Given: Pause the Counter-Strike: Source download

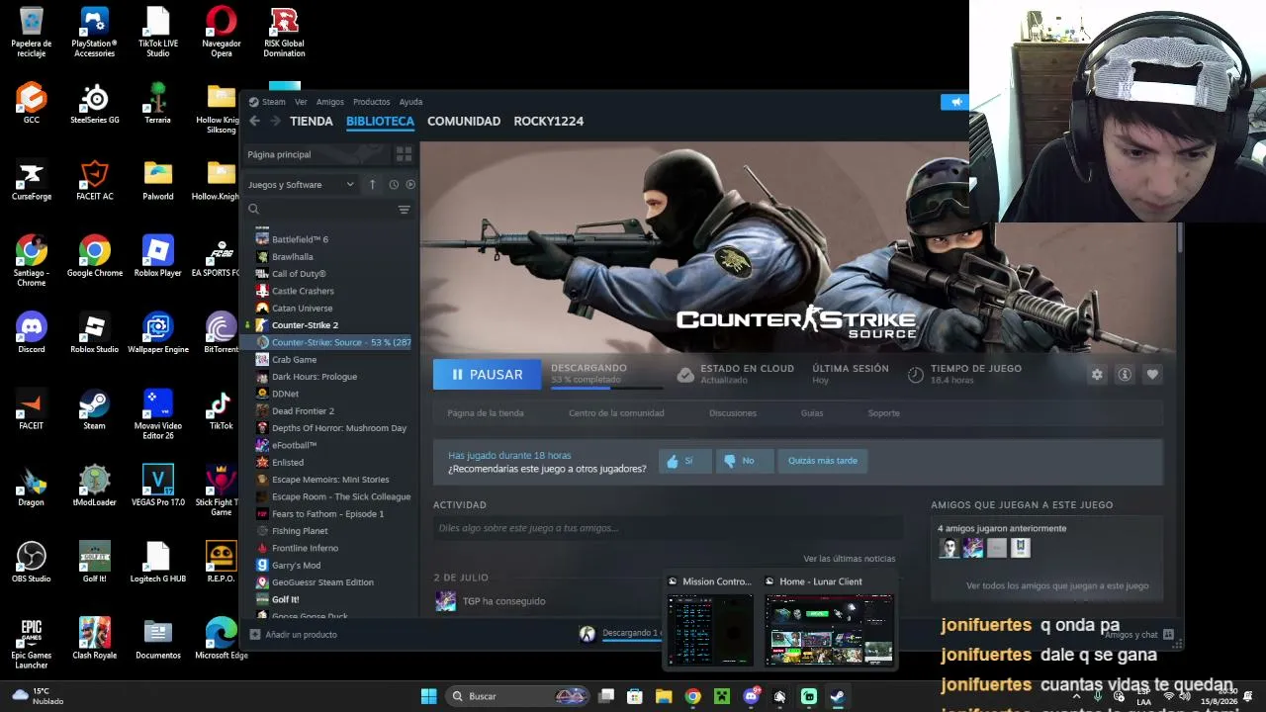Looking at the screenshot, I should pos(487,375).
